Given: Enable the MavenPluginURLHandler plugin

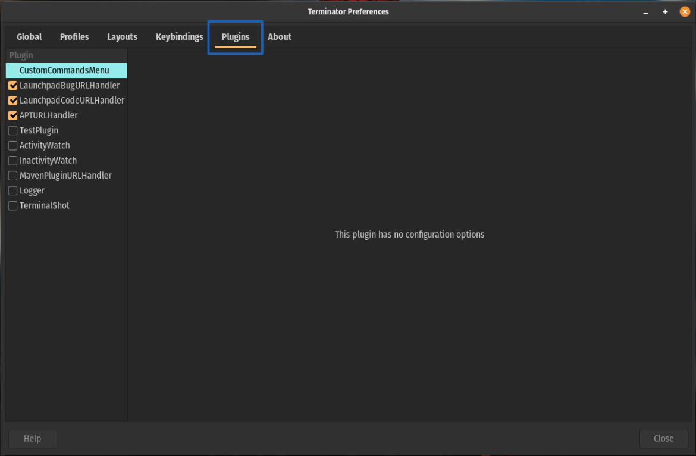Looking at the screenshot, I should point(12,175).
